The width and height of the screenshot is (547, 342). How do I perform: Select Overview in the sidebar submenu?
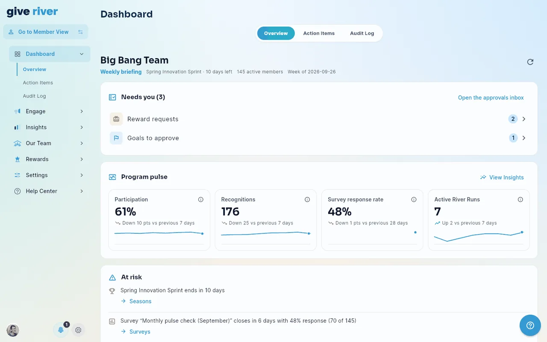(35, 69)
